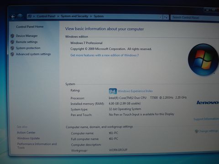Open Windows Update

click(x=28, y=138)
